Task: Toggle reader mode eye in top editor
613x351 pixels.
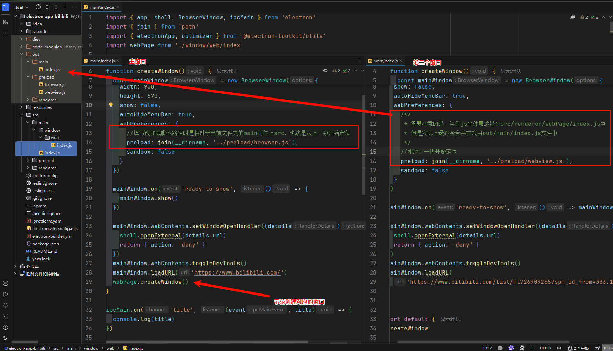Action: pos(573,17)
